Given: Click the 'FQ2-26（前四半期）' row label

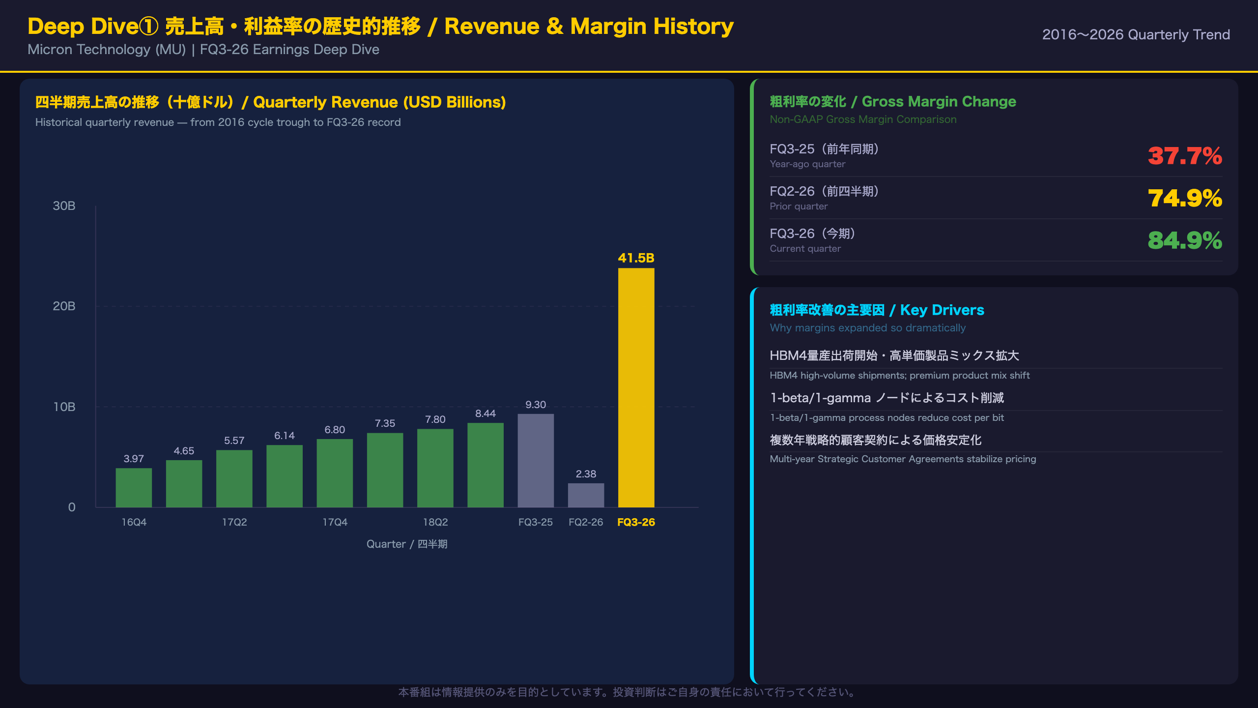Looking at the screenshot, I should (x=827, y=191).
